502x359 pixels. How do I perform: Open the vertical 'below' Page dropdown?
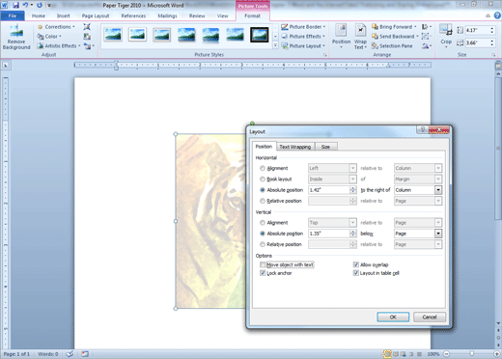coord(438,234)
